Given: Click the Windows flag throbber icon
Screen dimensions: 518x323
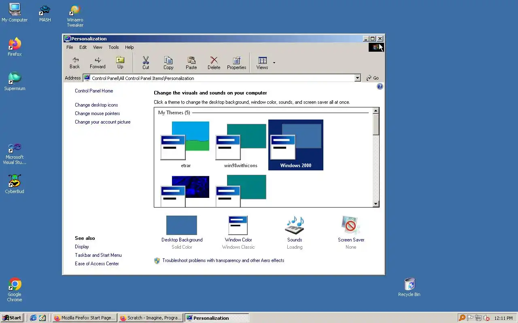Looking at the screenshot, I should click(376, 47).
